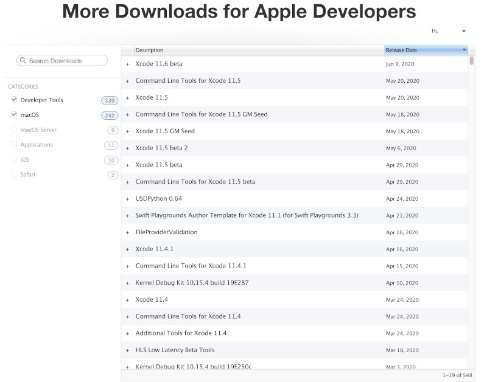Uncheck the Developer Tools category
This screenshot has width=487, height=382.
(14, 100)
